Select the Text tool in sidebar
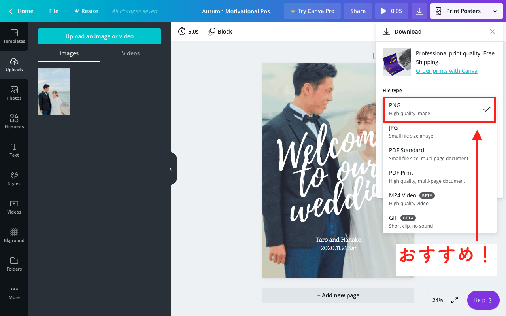Image resolution: width=506 pixels, height=316 pixels. click(14, 150)
